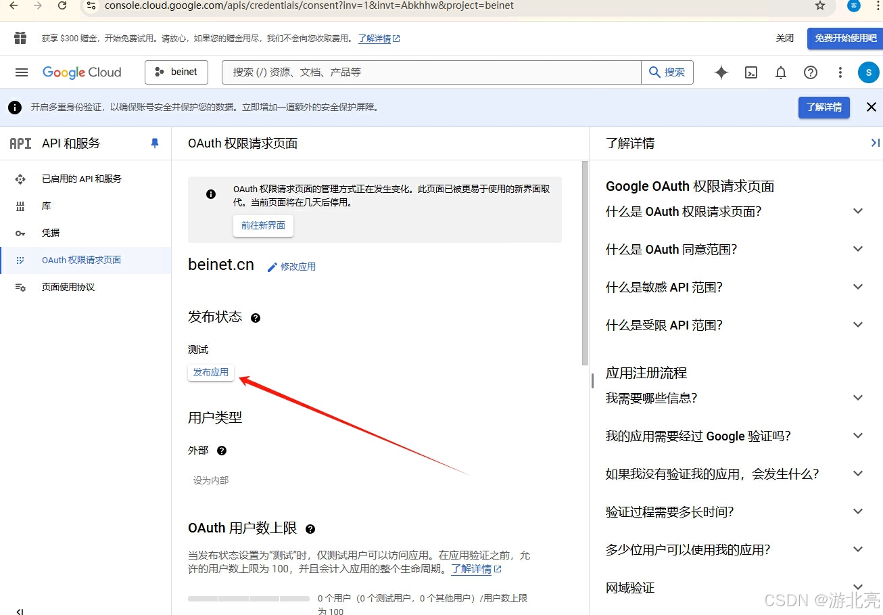Click help icon next to 发布状态

pos(256,318)
